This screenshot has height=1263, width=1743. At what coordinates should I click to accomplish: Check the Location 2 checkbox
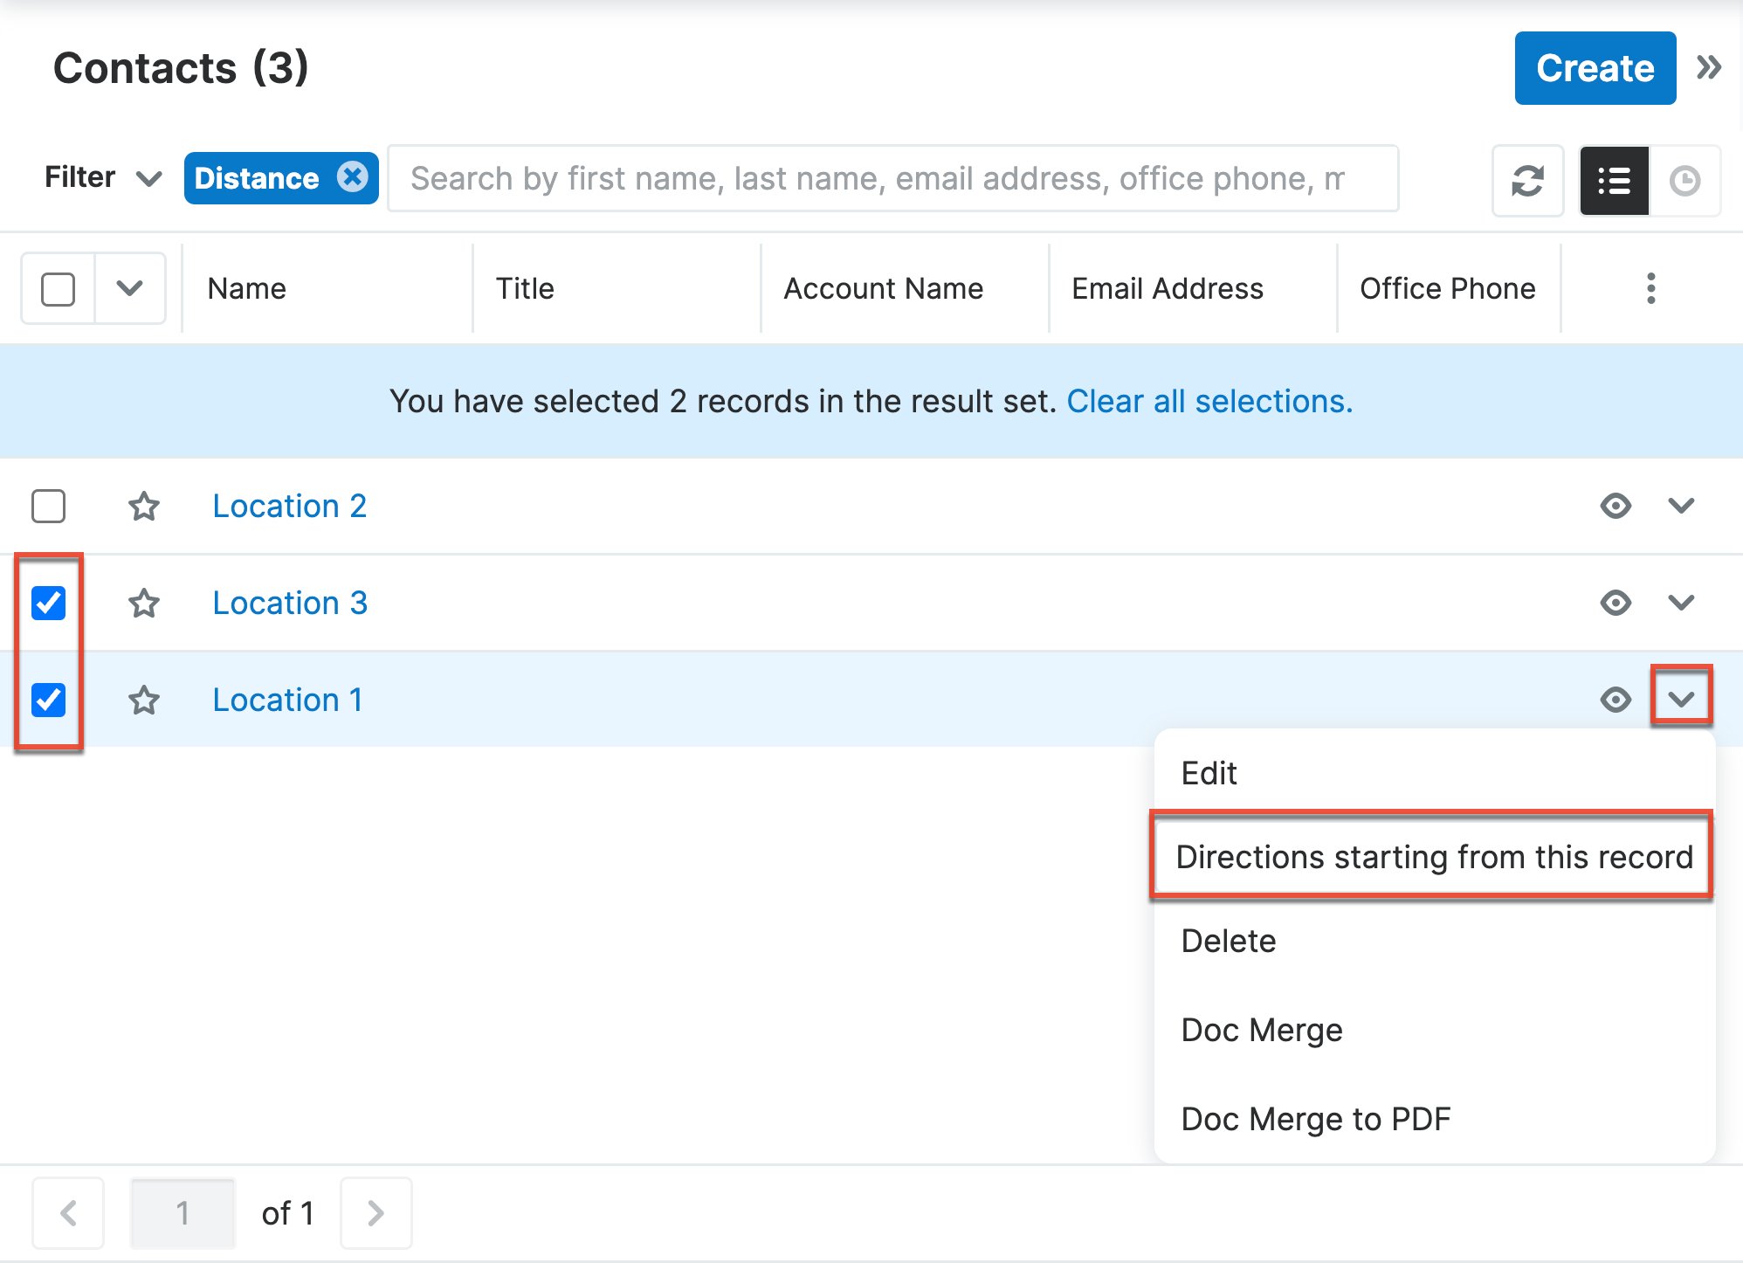(49, 507)
